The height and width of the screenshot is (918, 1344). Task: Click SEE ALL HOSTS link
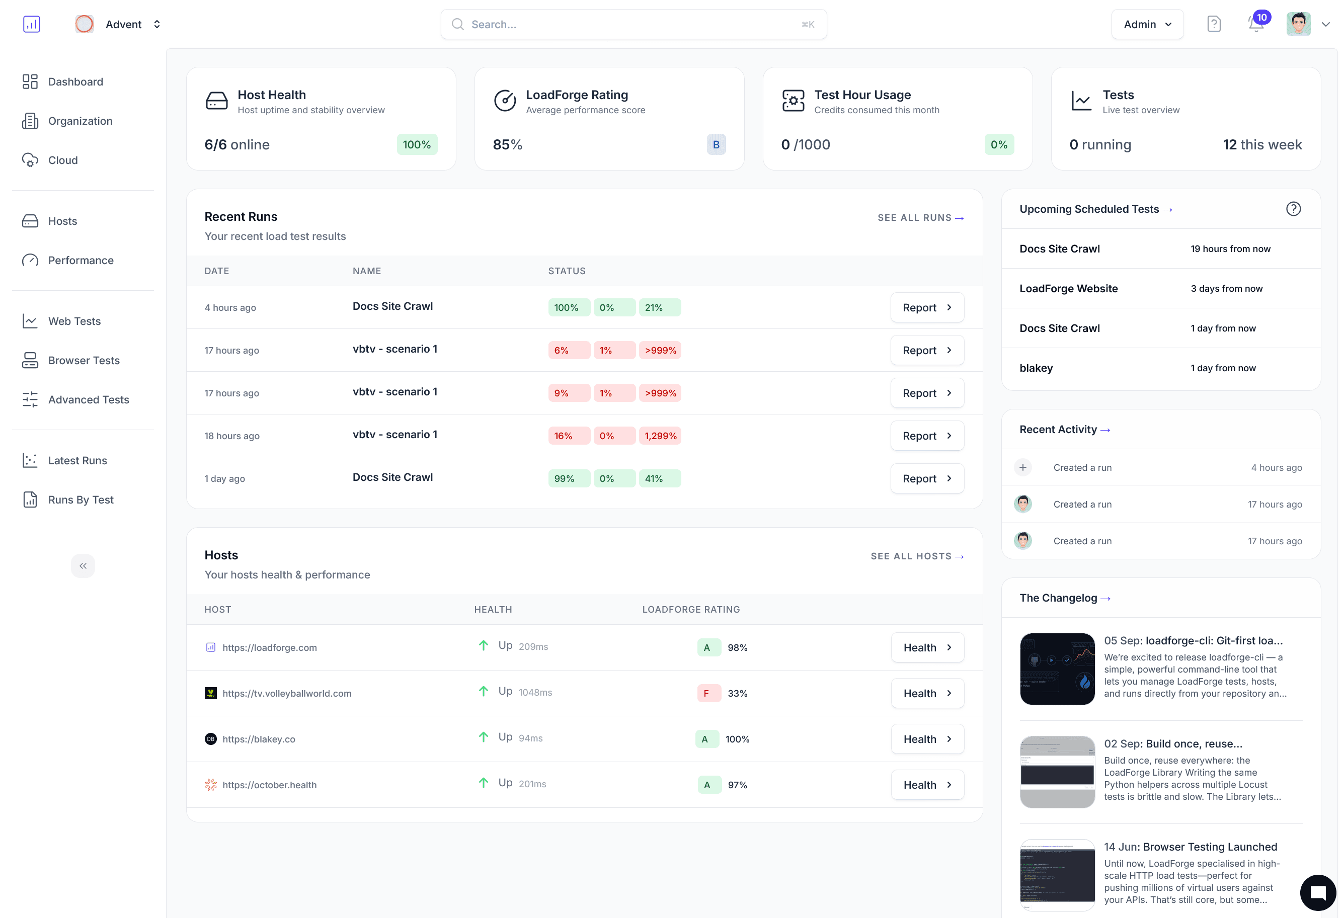(x=917, y=555)
